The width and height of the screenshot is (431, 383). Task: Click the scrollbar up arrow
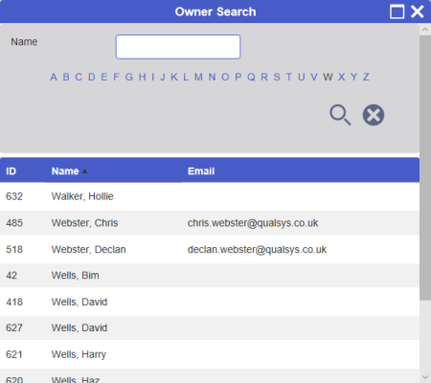(x=425, y=30)
